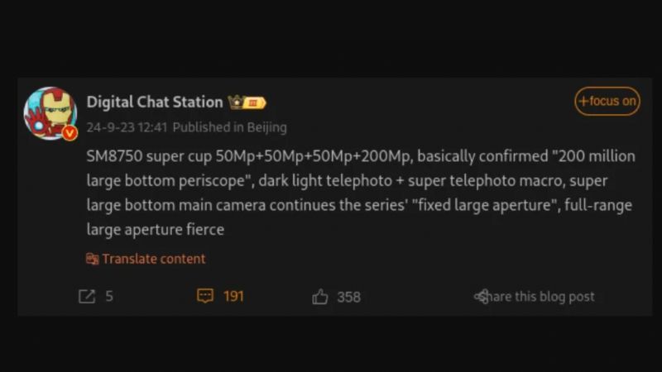Like the post with the thumbs-up icon

pos(320,296)
